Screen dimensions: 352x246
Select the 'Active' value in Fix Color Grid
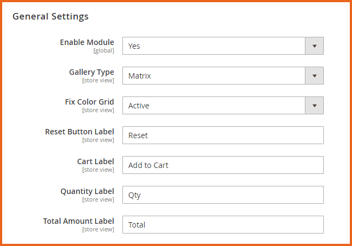click(214, 106)
